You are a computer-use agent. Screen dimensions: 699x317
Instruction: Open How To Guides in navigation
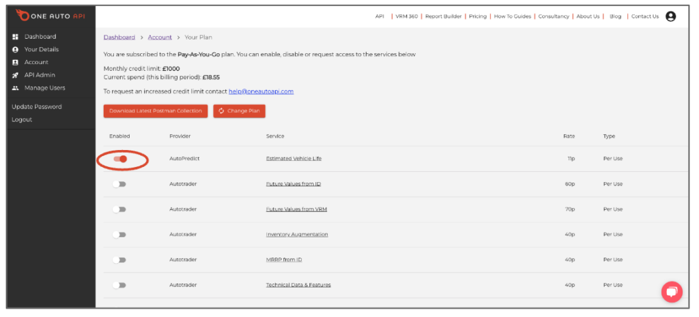(512, 16)
